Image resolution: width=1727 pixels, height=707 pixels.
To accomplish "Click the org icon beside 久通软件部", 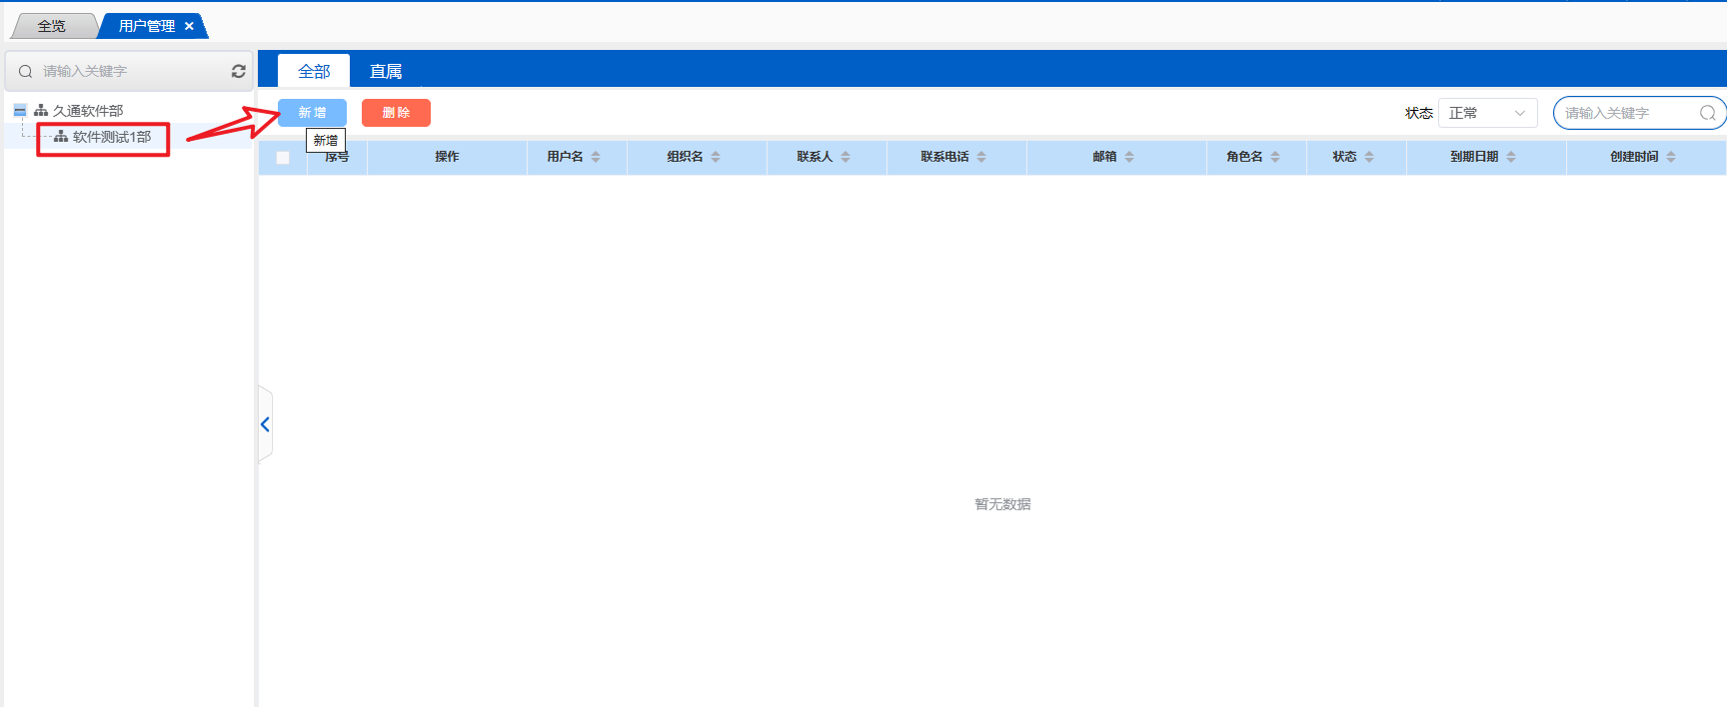I will pos(41,110).
